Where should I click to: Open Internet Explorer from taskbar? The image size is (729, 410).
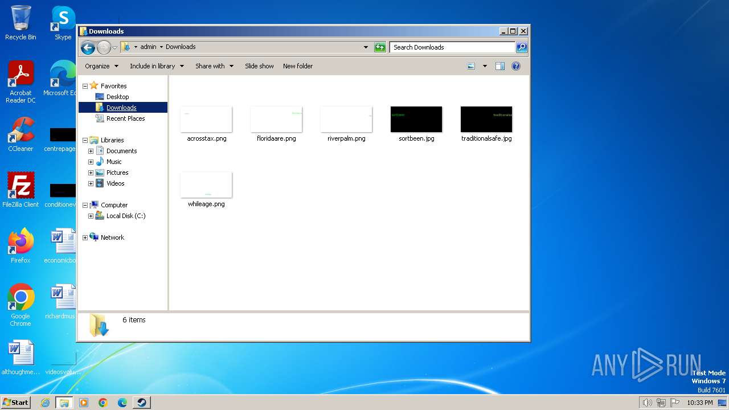46,403
